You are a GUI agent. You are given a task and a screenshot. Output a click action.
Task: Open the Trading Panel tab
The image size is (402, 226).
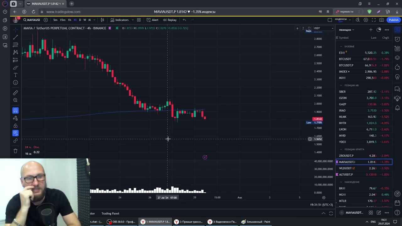110,213
